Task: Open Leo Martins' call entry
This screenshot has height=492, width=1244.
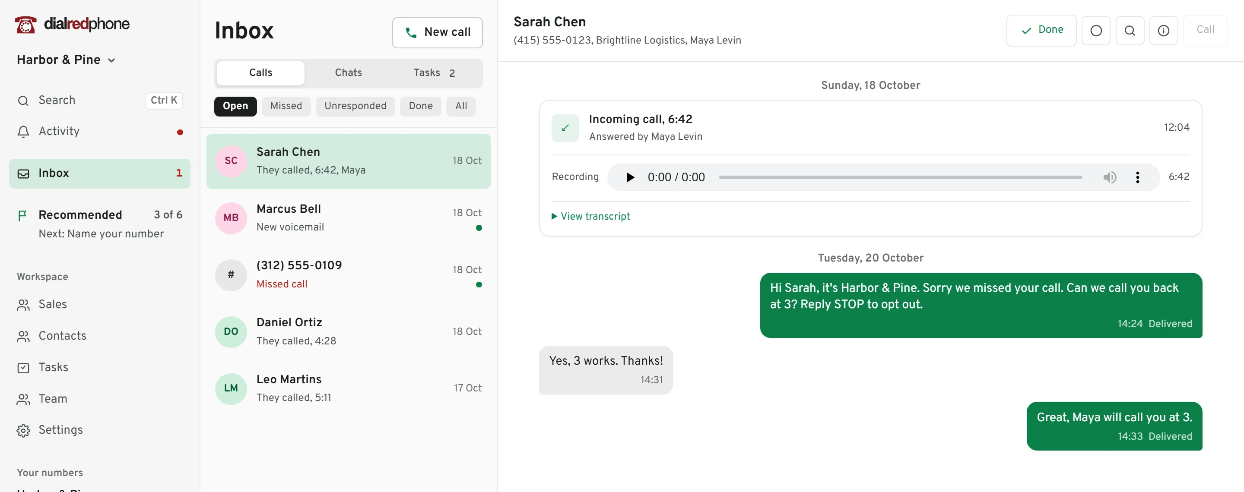Action: pyautogui.click(x=348, y=388)
